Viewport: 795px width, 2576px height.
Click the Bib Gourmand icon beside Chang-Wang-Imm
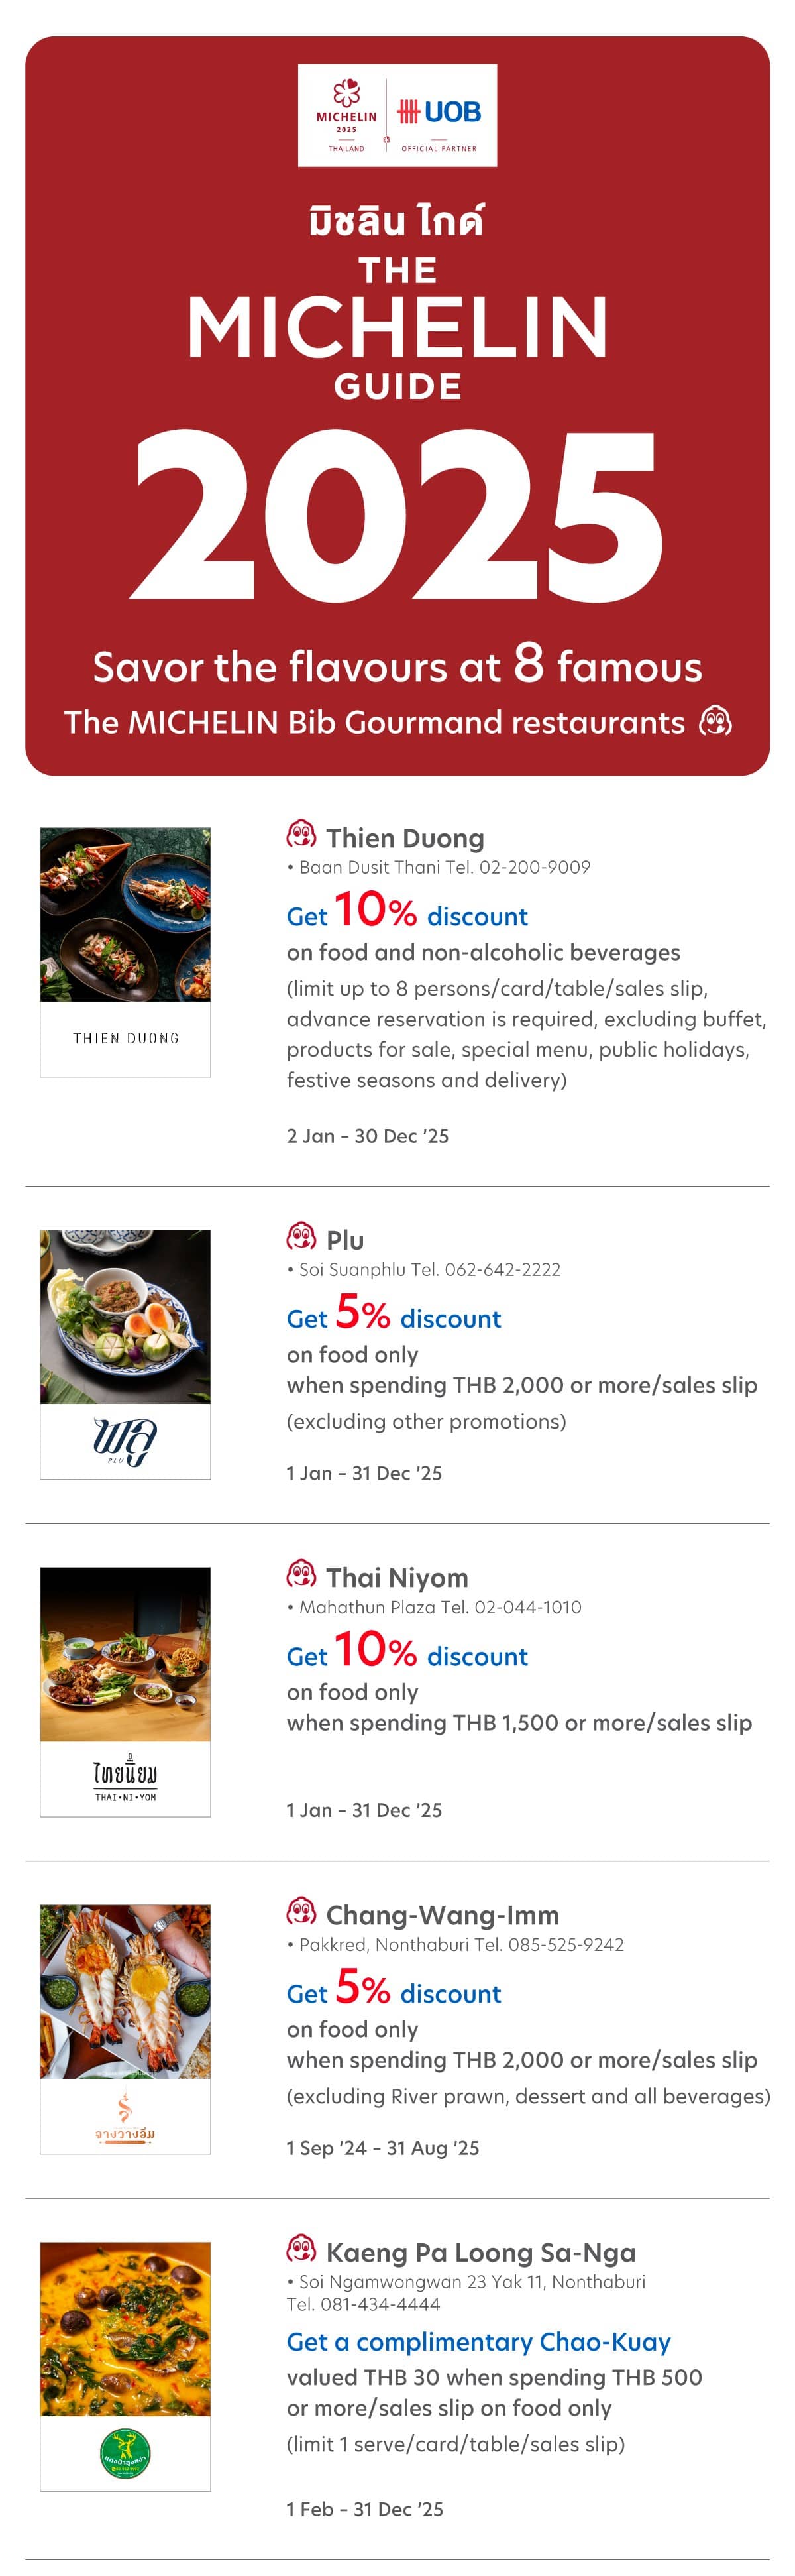(x=301, y=1911)
